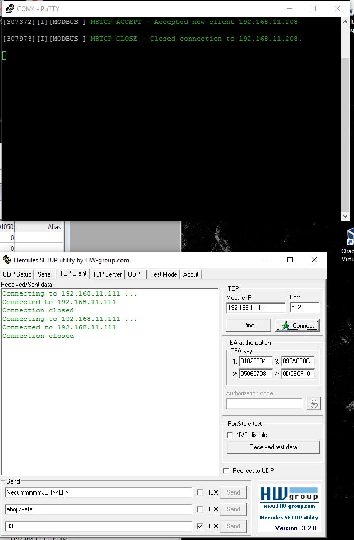The height and width of the screenshot is (540, 354).
Task: Open the TCP Server tab
Action: (107, 274)
